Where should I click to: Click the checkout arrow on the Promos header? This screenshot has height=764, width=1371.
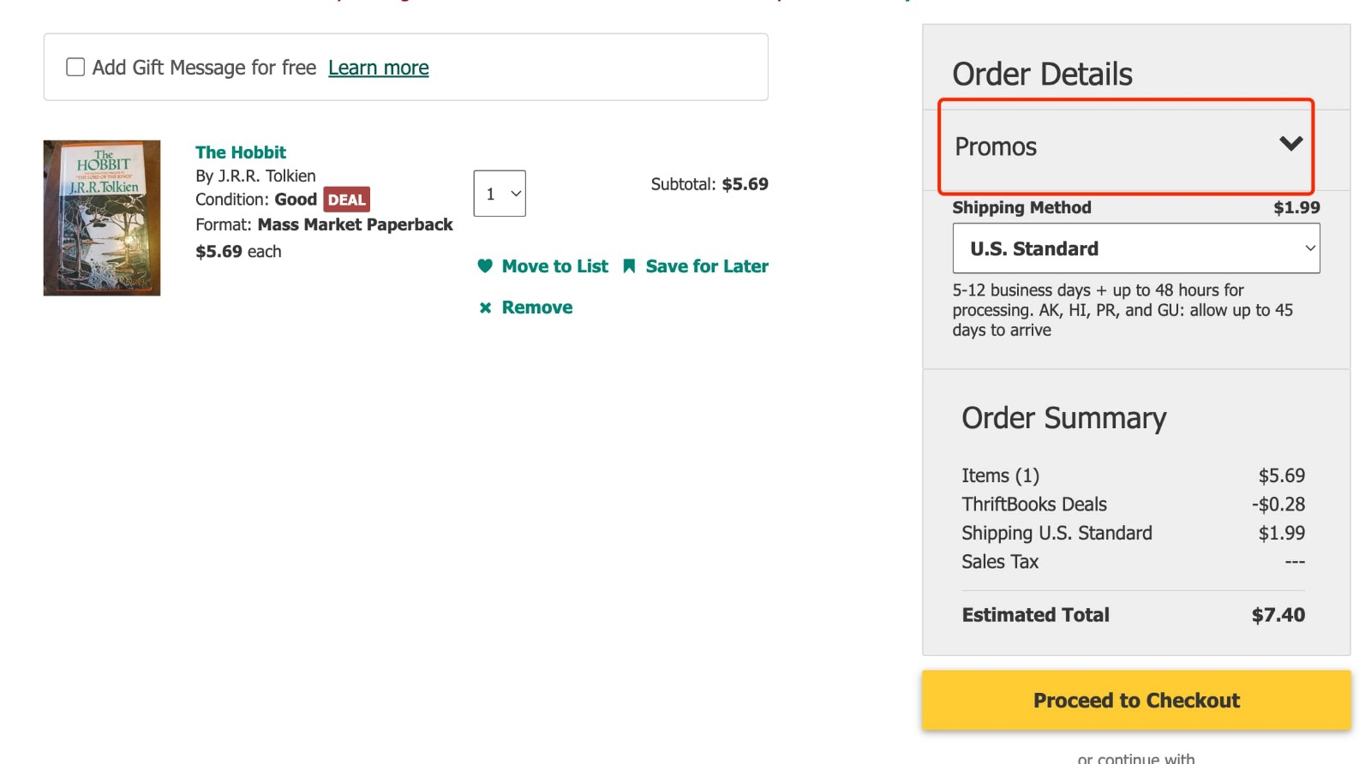[1292, 146]
